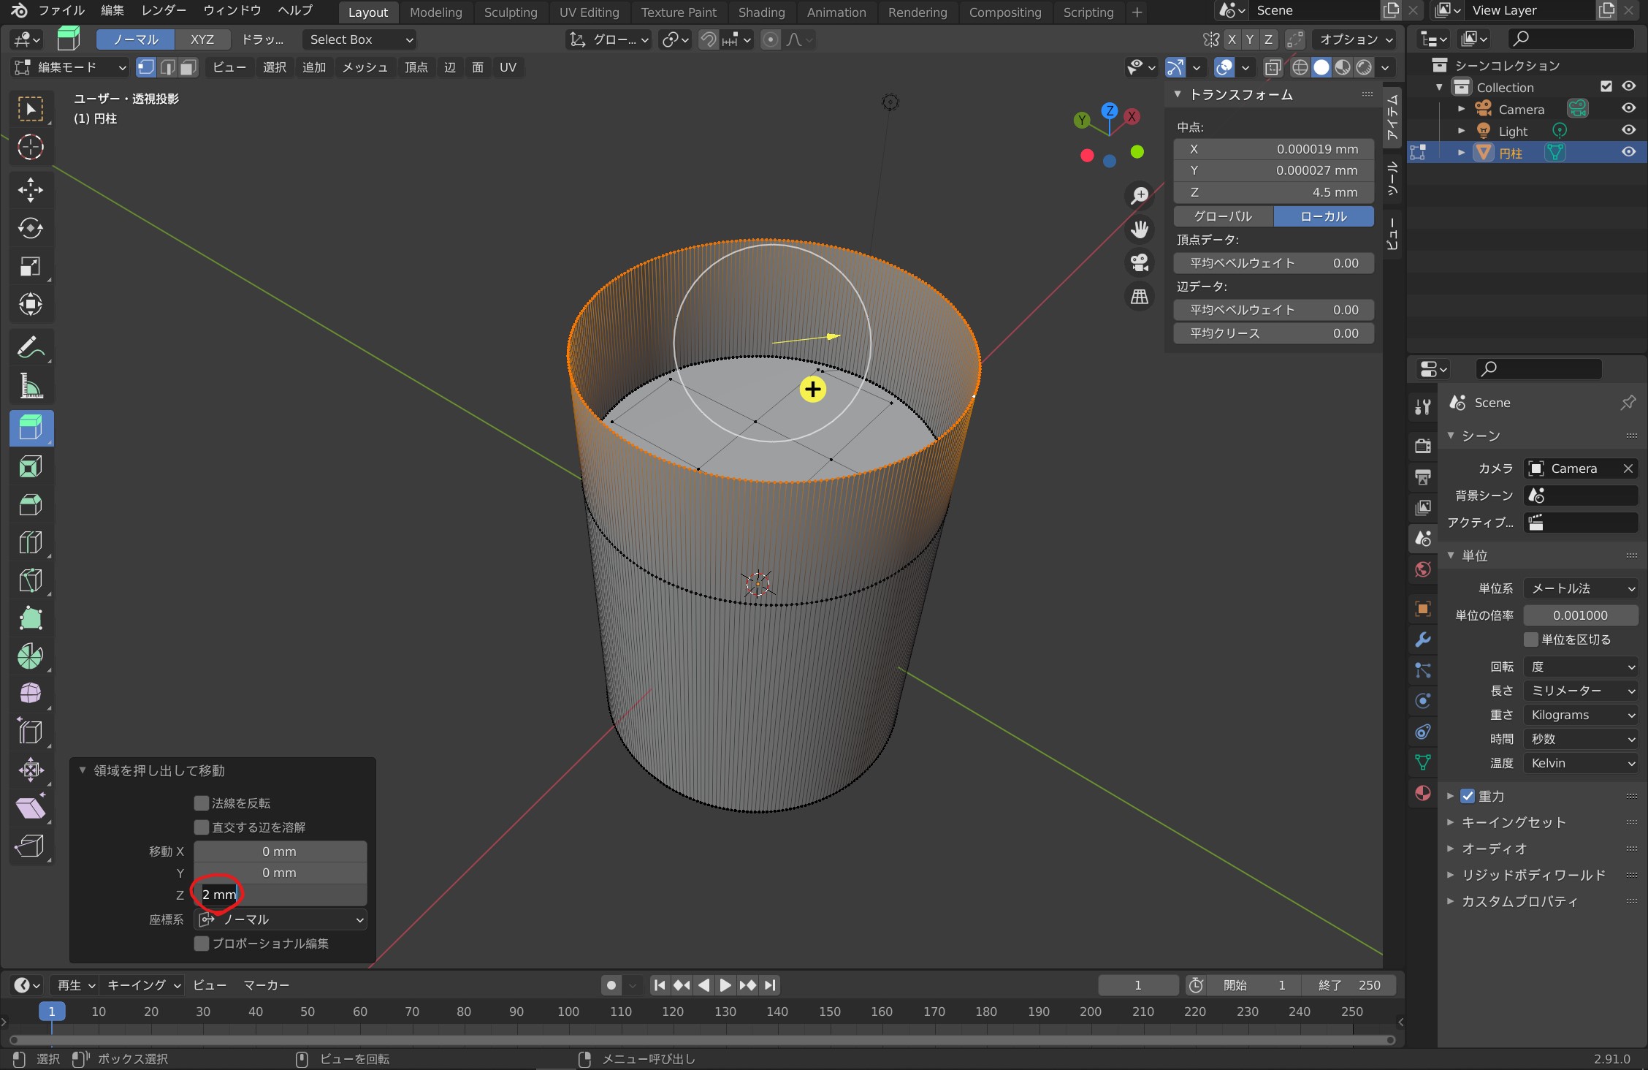1648x1070 pixels.
Task: Switch to the Sculpting workspace tab
Action: pyautogui.click(x=510, y=12)
